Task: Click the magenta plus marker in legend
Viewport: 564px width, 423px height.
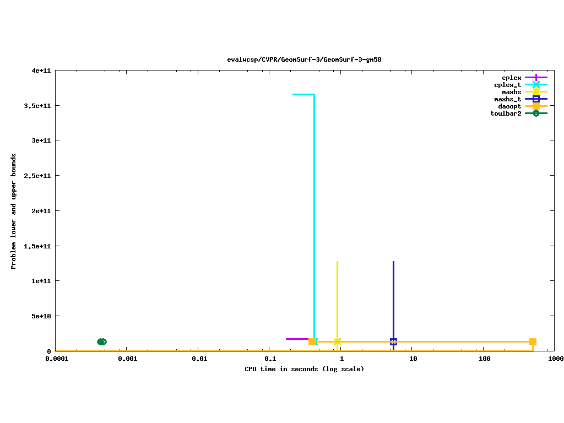Action: [536, 78]
